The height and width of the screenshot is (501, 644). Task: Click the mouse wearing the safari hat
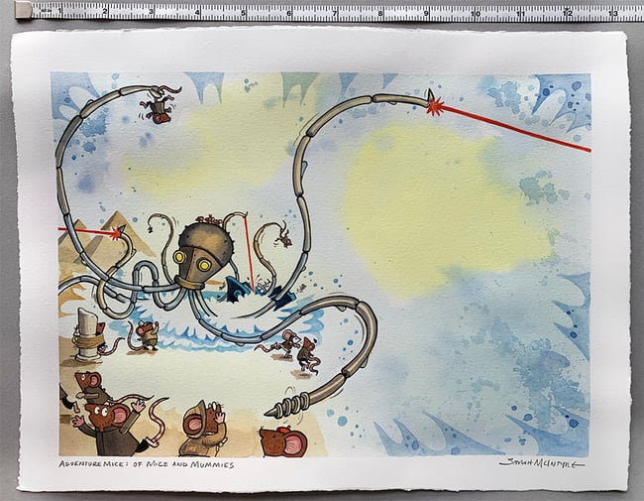point(204,429)
